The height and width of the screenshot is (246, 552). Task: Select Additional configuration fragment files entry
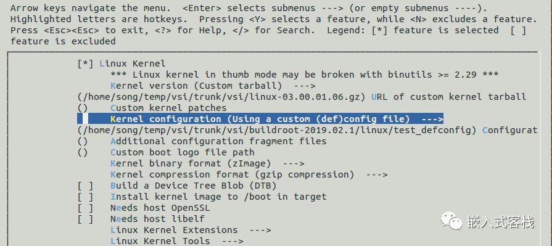tap(202, 141)
